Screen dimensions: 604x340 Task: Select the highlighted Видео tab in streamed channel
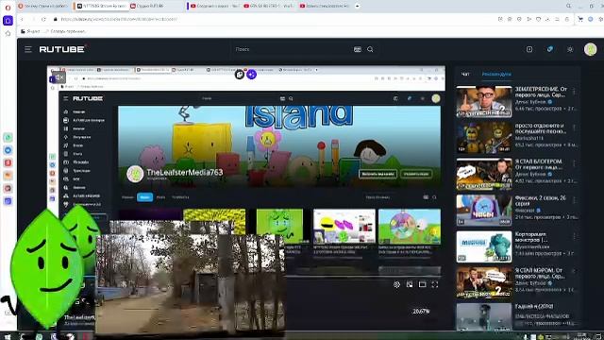(144, 197)
